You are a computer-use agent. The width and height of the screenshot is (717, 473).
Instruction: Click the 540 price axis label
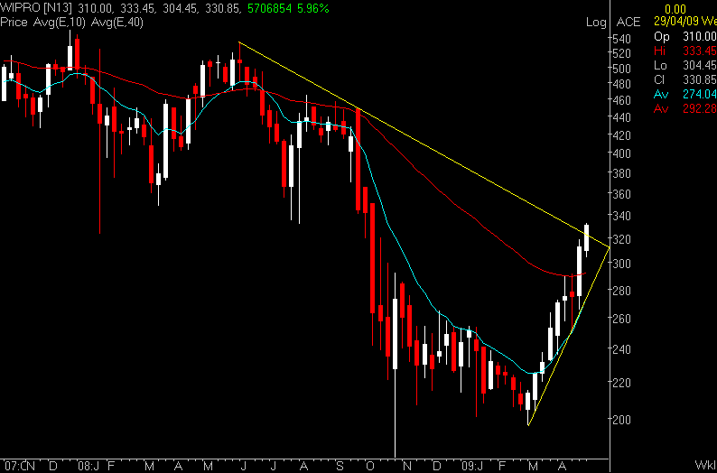pyautogui.click(x=622, y=39)
